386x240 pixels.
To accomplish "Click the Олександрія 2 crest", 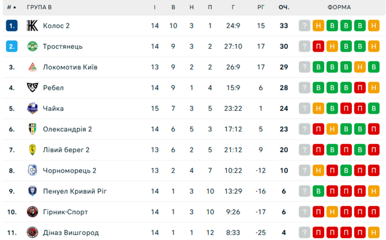I will [x=32, y=129].
